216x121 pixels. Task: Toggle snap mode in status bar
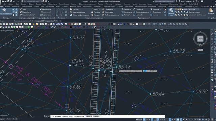(x=147, y=120)
